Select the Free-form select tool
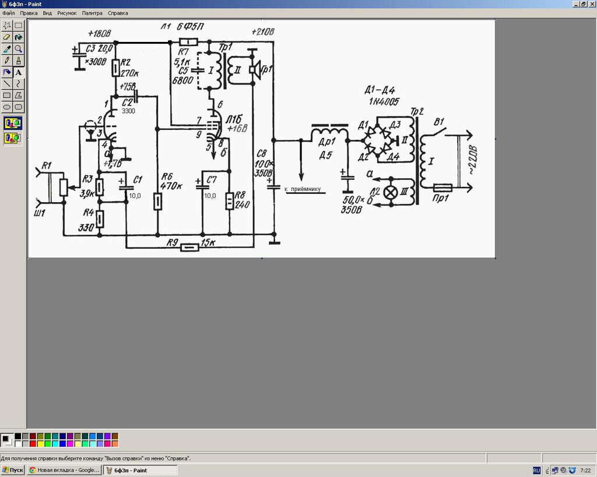597x477 pixels. tap(7, 26)
